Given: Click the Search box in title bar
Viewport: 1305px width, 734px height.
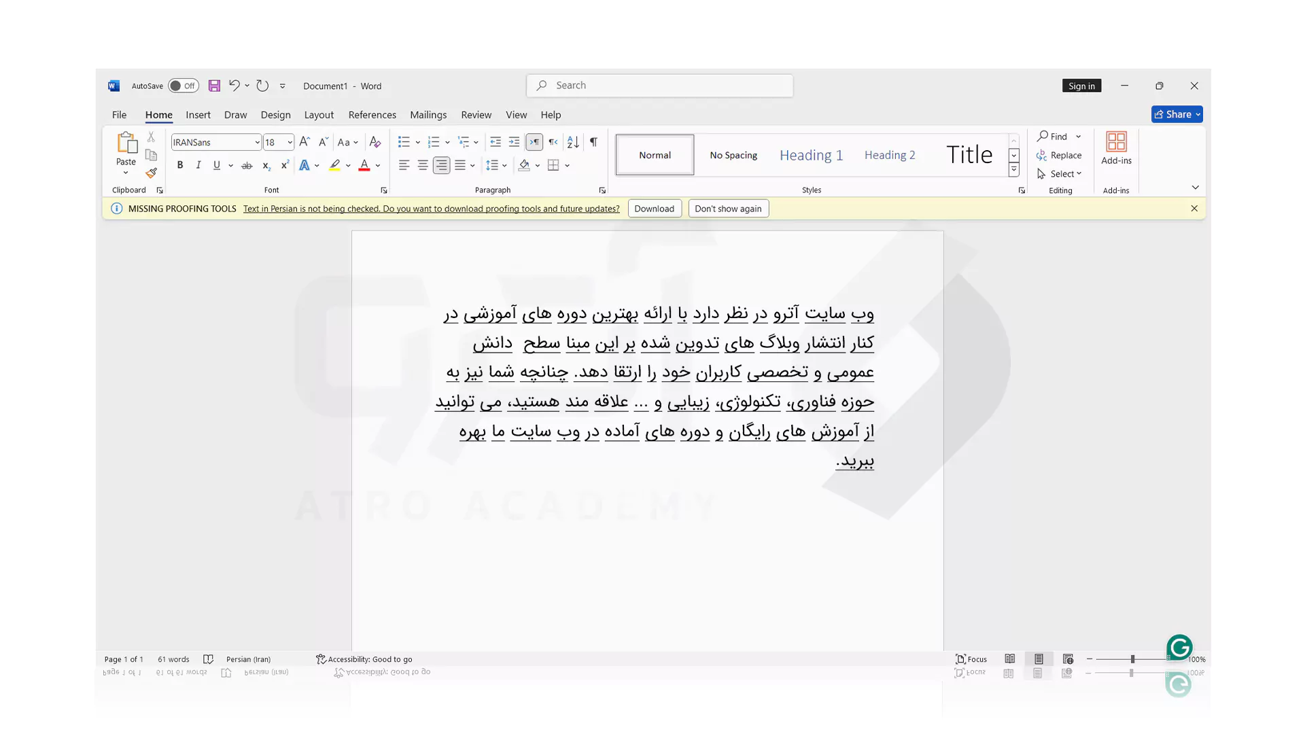Looking at the screenshot, I should [659, 86].
